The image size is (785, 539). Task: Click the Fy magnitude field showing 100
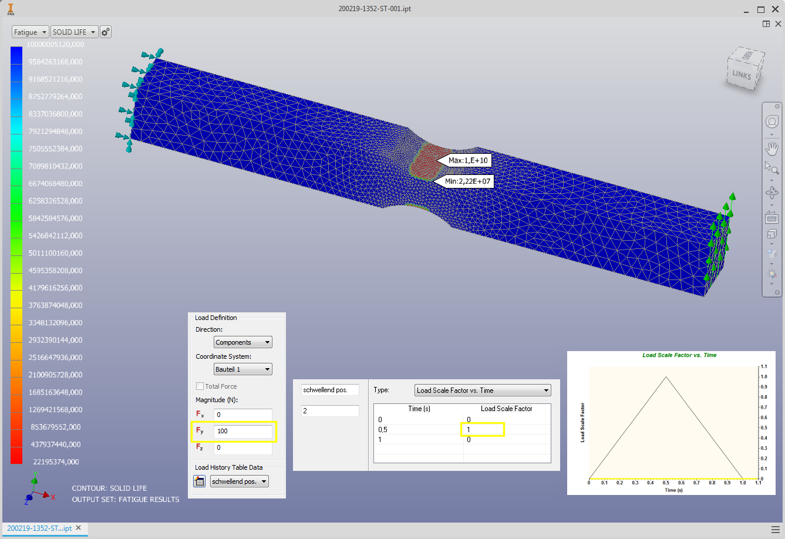(242, 431)
